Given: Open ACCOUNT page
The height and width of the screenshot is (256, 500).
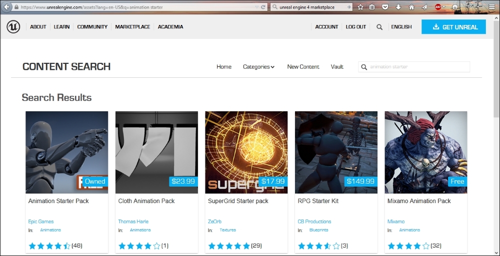Looking at the screenshot, I should (326, 27).
